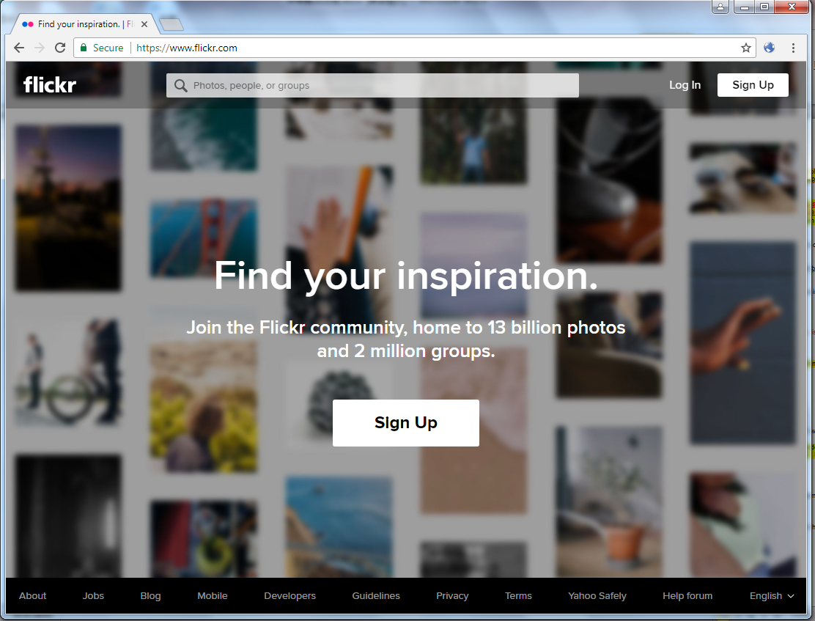Expand the English language dropdown
This screenshot has width=815, height=621.
(772, 595)
